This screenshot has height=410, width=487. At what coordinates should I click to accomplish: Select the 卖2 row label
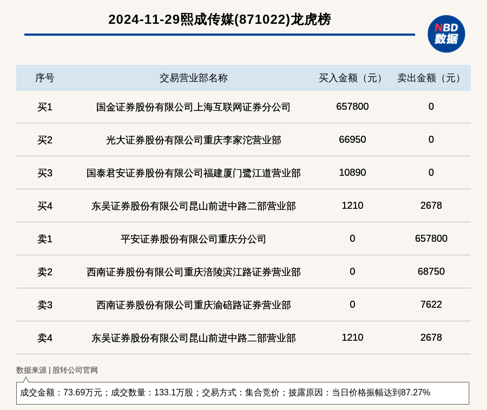pos(45,272)
